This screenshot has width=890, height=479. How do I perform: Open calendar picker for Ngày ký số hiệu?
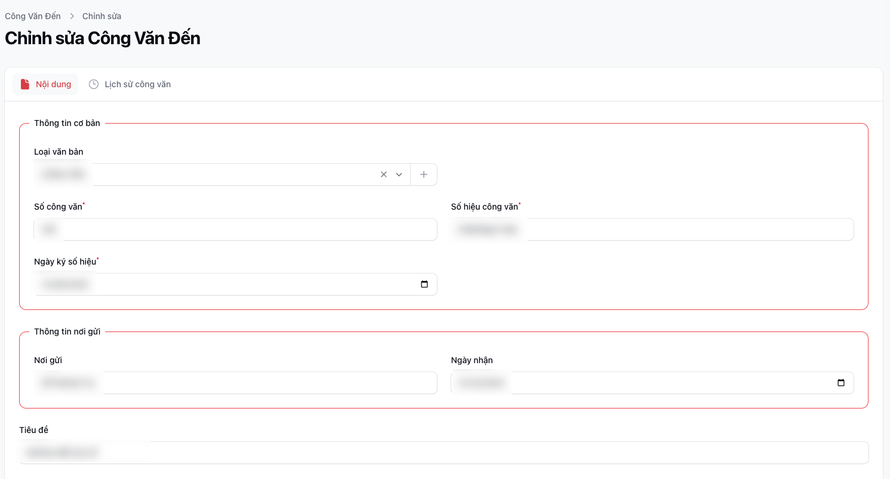coord(424,284)
